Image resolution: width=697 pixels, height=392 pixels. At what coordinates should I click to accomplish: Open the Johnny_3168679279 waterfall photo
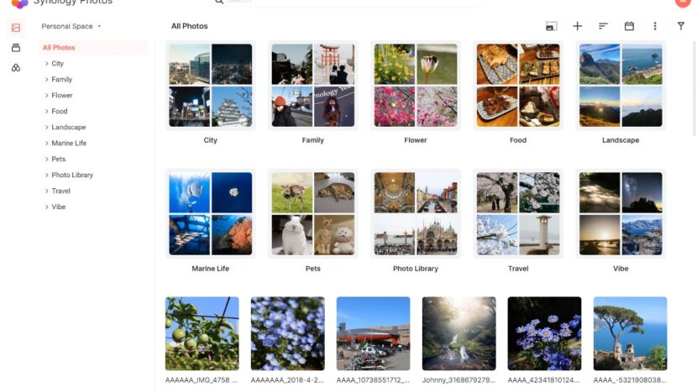[x=459, y=334]
